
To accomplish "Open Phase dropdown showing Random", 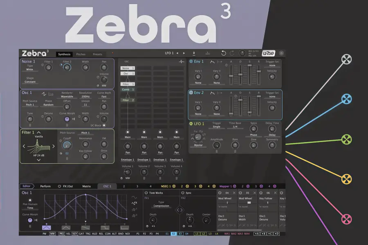I will click(48, 105).
